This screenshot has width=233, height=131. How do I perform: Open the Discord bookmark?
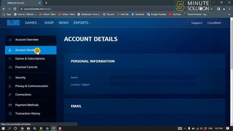(108, 15)
